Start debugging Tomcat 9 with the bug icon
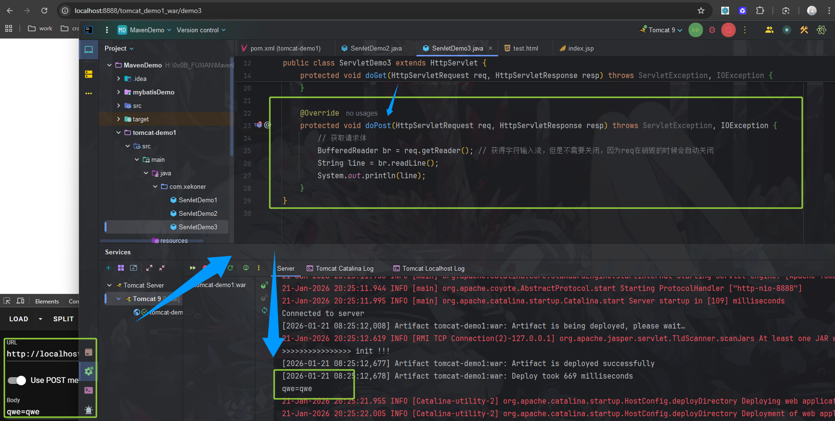This screenshot has height=421, width=835. point(712,30)
